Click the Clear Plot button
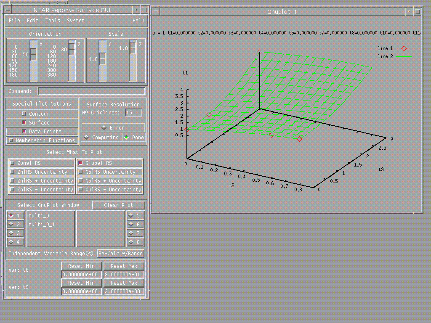431x323 pixels. [x=118, y=205]
